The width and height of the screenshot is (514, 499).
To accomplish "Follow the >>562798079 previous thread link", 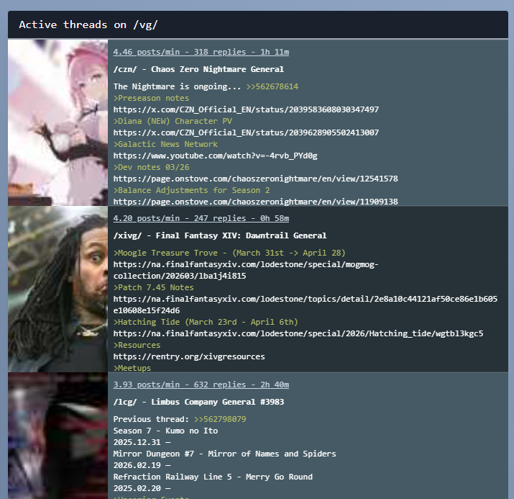I will (220, 419).
